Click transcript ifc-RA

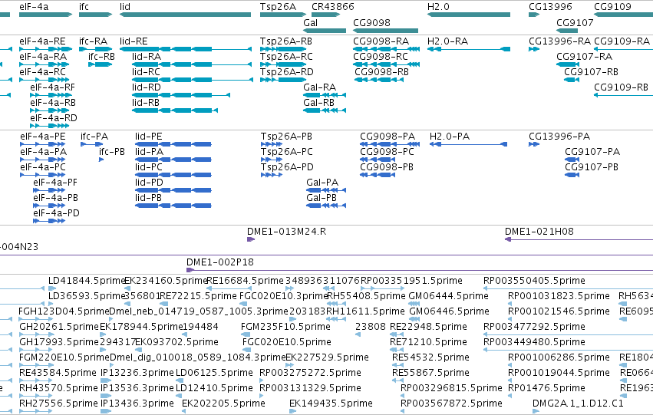(x=94, y=41)
